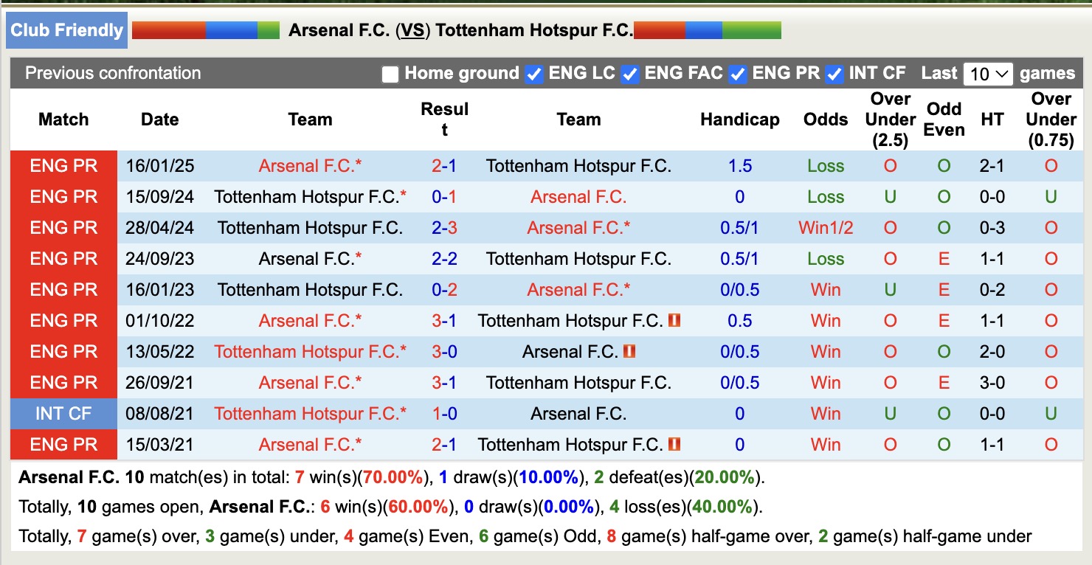Click the Club Friendly badge
Screen dimensions: 1092x565
click(x=66, y=30)
